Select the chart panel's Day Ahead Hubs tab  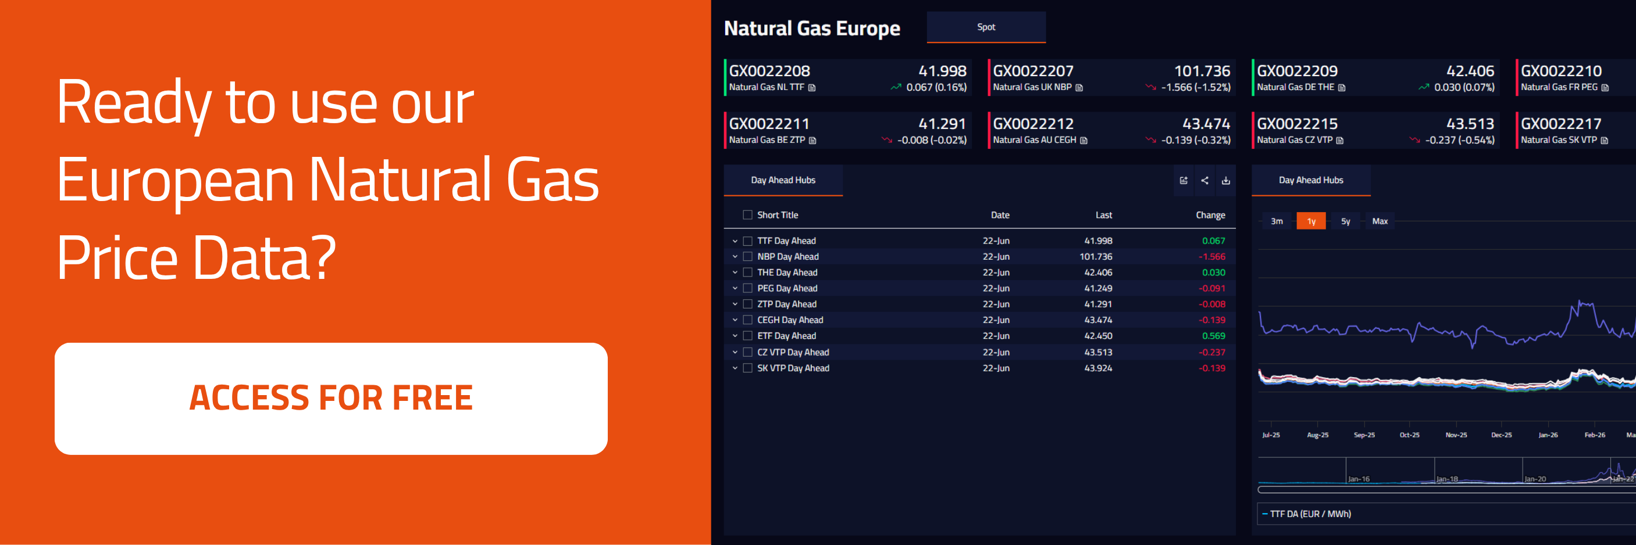(1311, 180)
